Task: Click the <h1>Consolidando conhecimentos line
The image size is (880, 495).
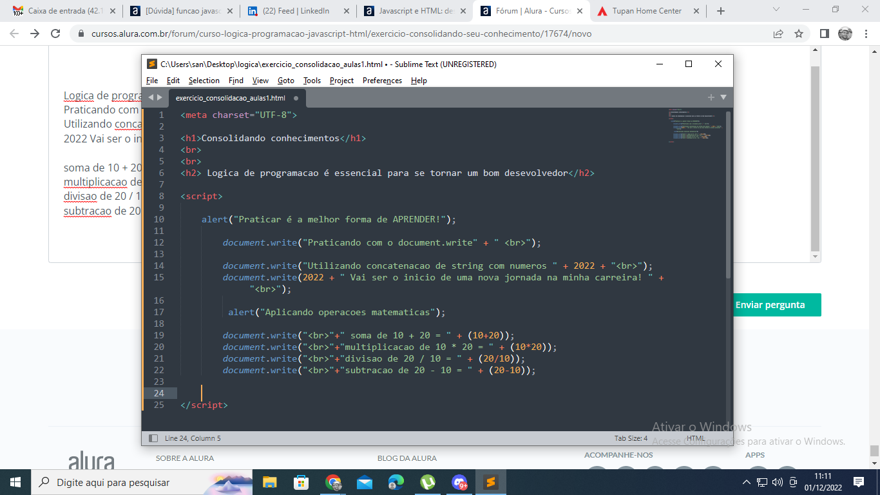Action: click(273, 138)
